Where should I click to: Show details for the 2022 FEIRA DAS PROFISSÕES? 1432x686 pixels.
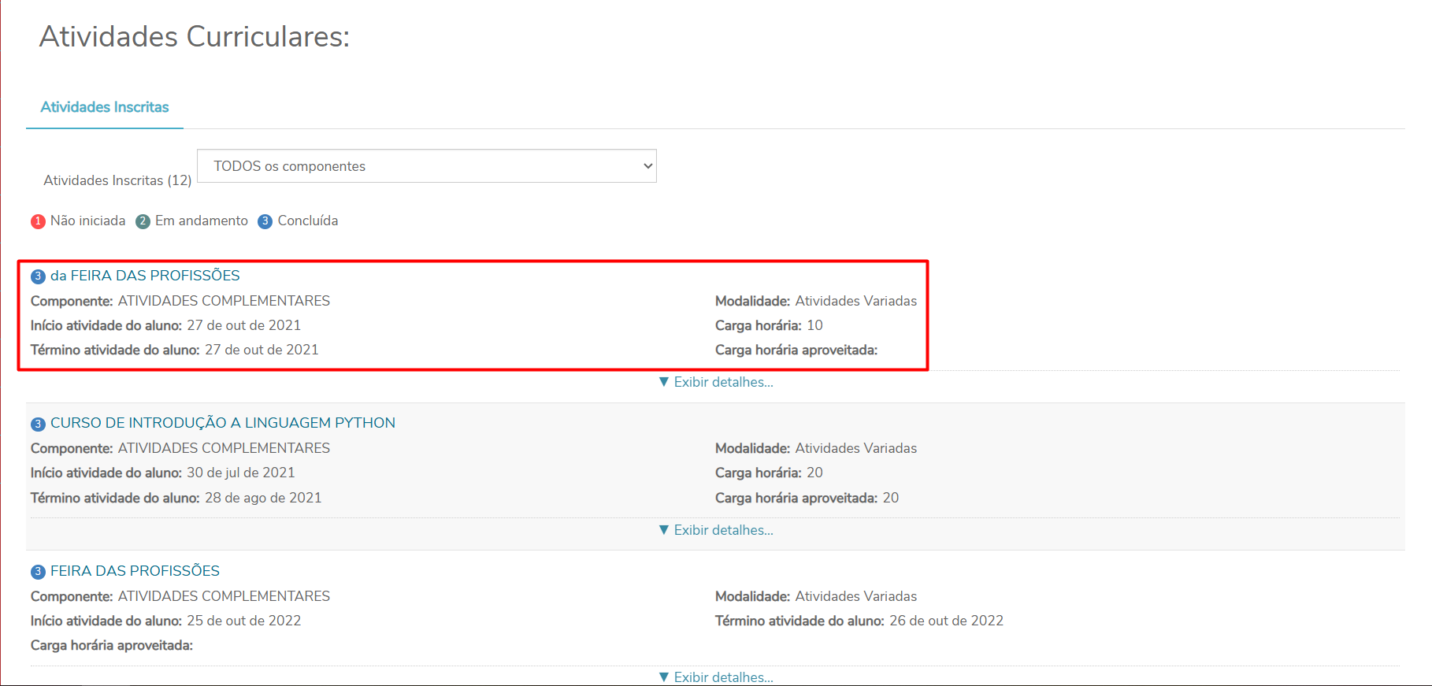pos(716,677)
